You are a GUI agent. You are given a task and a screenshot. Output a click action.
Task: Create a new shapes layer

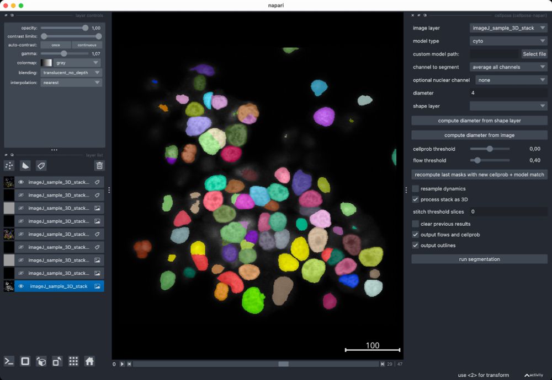point(25,165)
